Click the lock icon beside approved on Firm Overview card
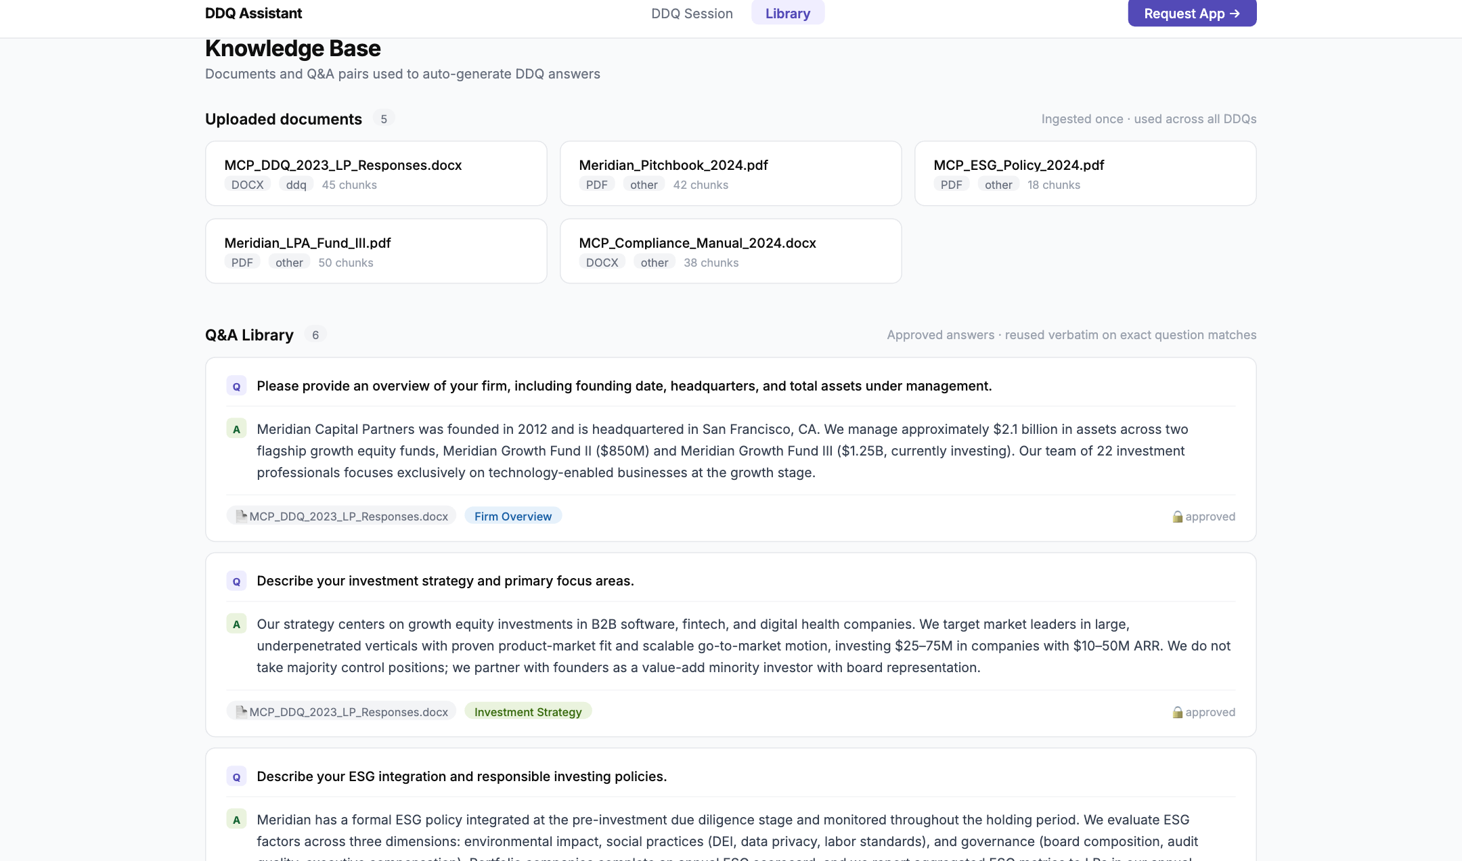Screen dimensions: 1462x861 click(x=1178, y=516)
